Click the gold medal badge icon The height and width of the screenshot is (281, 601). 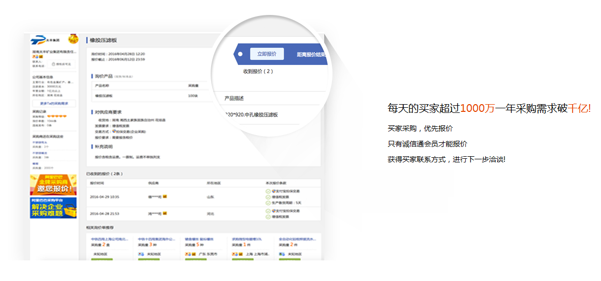[74, 39]
